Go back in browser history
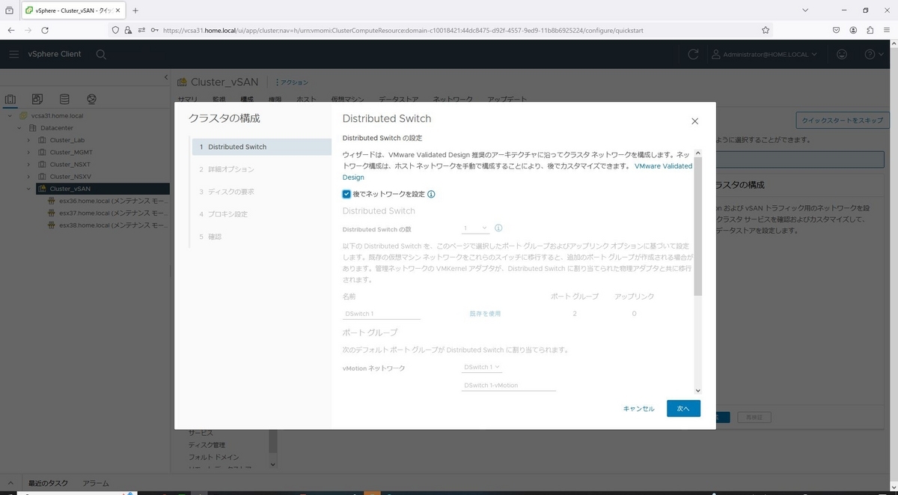The image size is (898, 495). click(11, 30)
